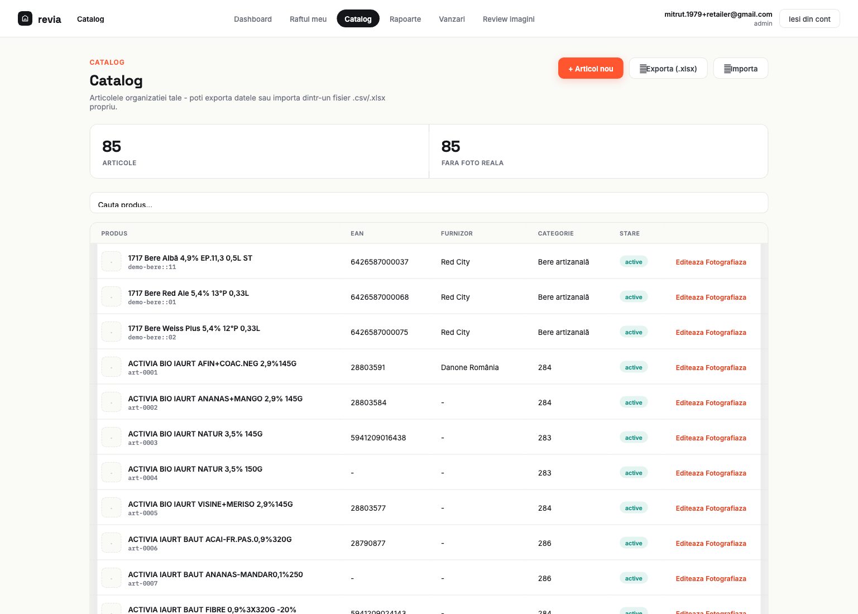Click the CATEGORIE column header
Screen dimensions: 858x614
(x=555, y=233)
